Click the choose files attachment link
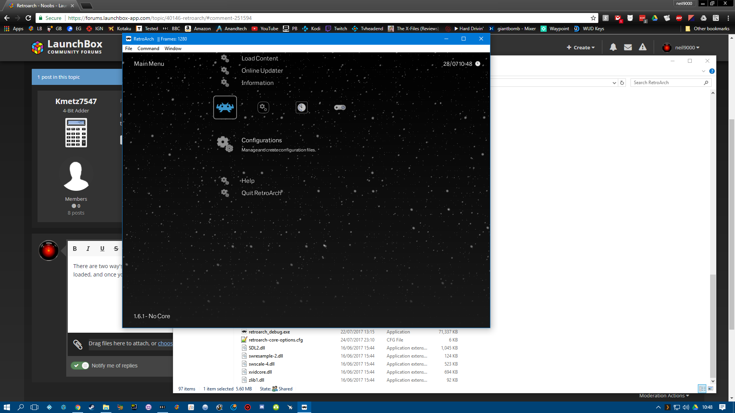 pos(165,343)
